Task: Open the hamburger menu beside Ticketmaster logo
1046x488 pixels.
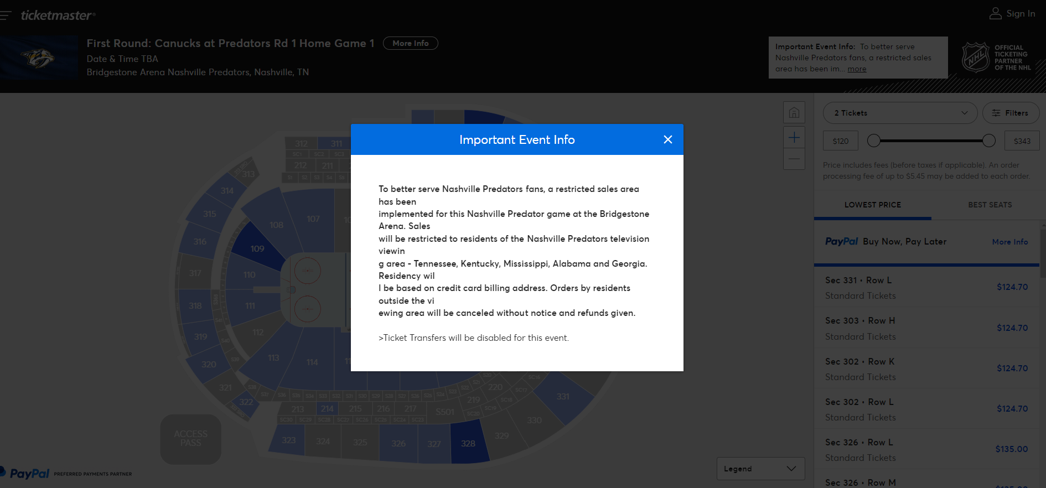Action: [6, 15]
